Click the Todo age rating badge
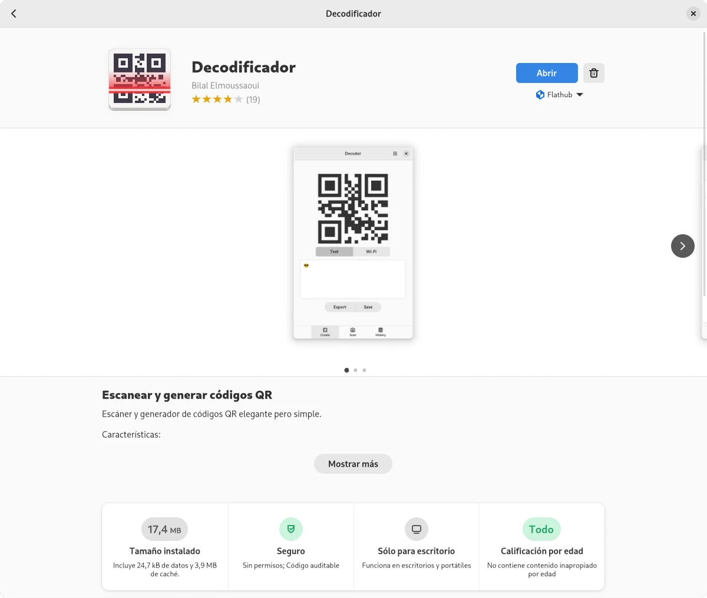Image resolution: width=707 pixels, height=598 pixels. point(541,529)
